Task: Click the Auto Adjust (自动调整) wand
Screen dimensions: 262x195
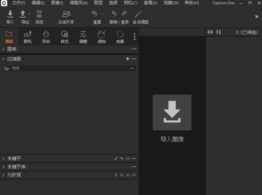Action: pyautogui.click(x=138, y=14)
